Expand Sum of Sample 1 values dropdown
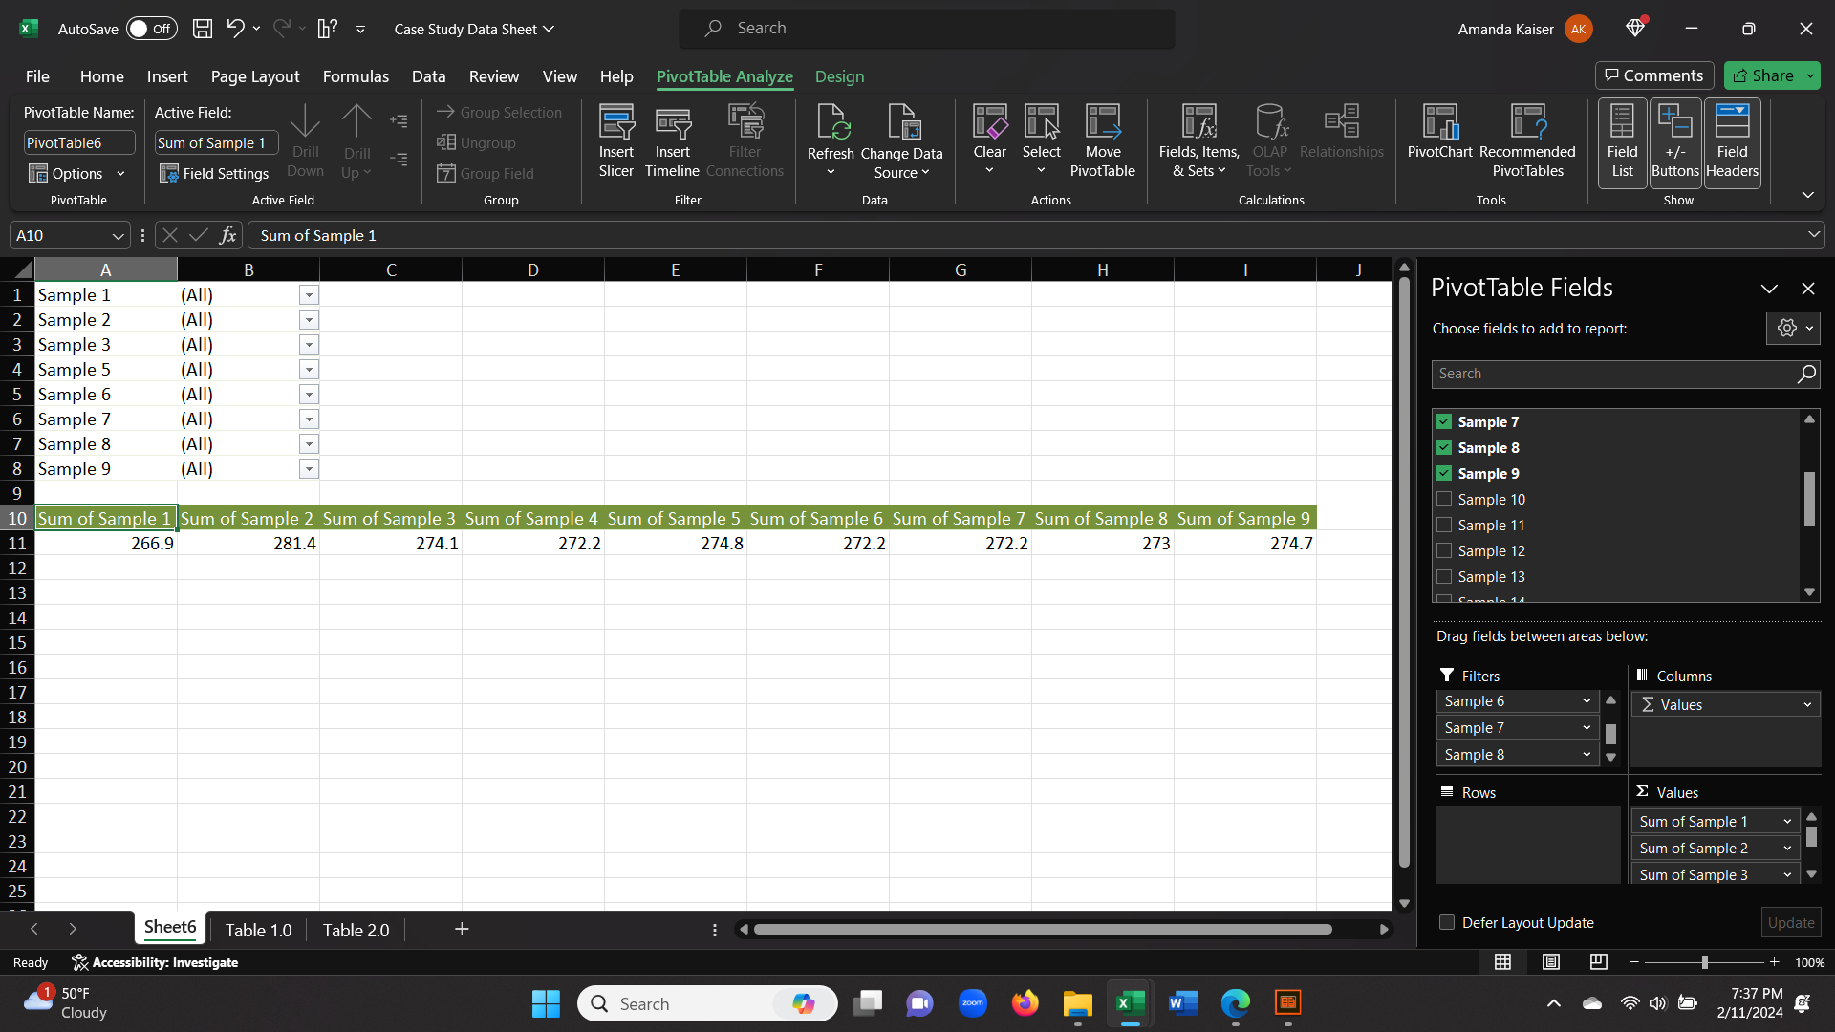The height and width of the screenshot is (1032, 1835). 1787,822
